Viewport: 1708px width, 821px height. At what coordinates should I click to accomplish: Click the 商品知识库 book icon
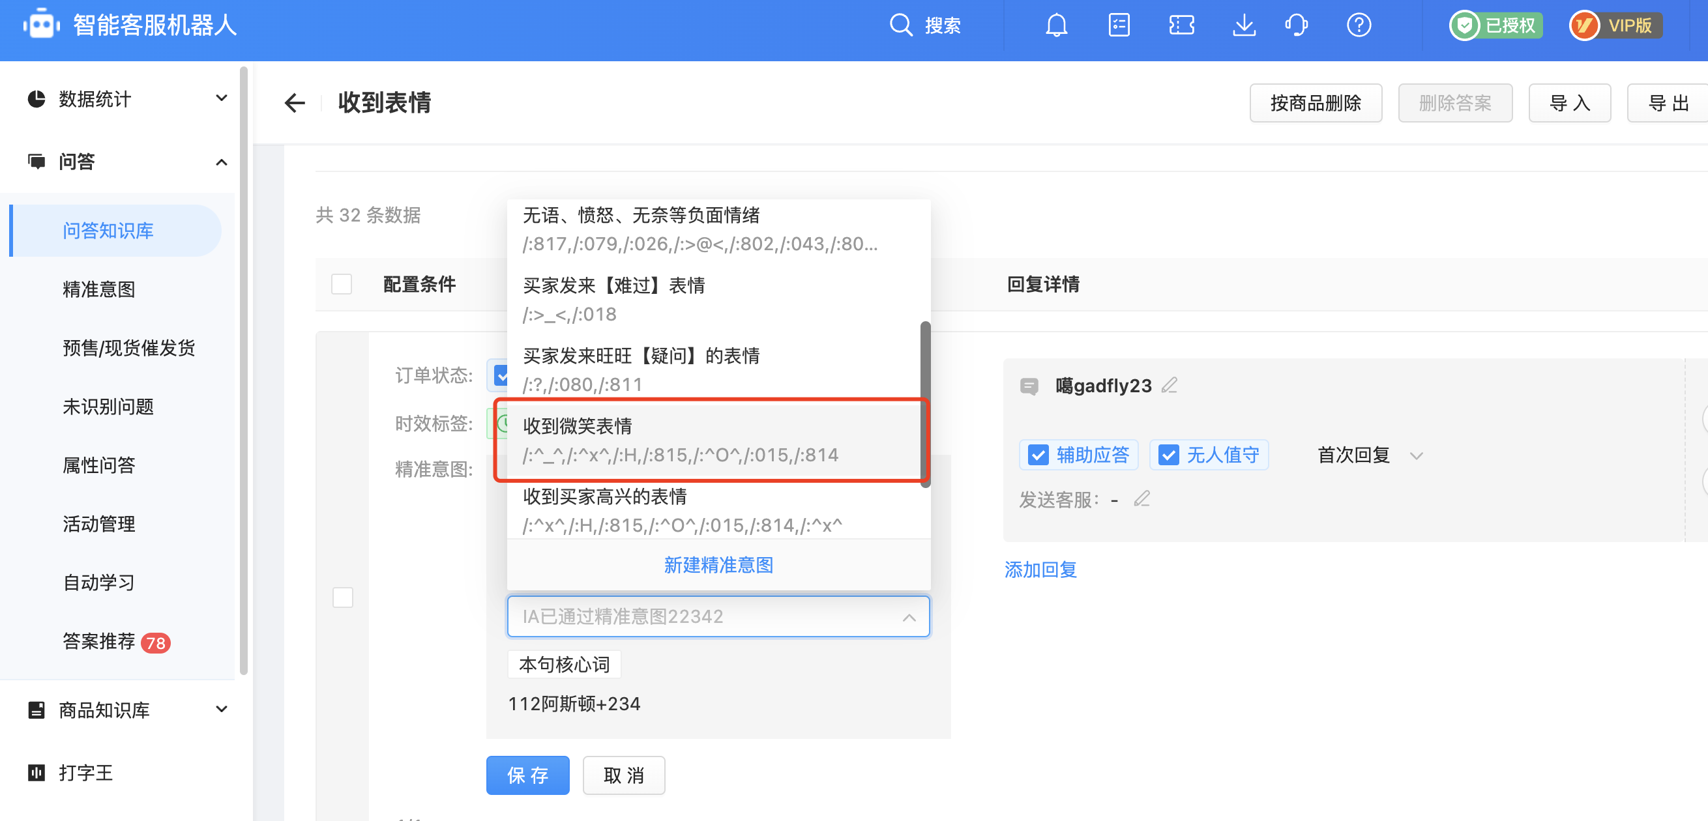click(x=37, y=710)
